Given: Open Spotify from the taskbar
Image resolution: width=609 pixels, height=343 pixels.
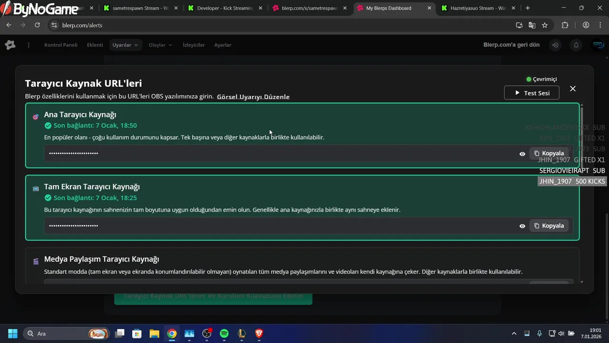Looking at the screenshot, I should (224, 333).
